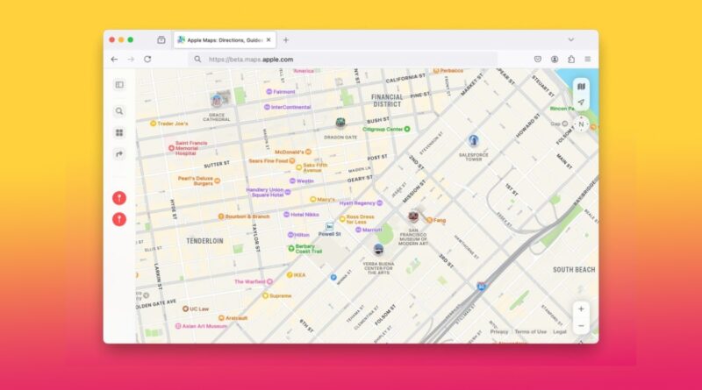The height and width of the screenshot is (390, 702).
Task: Open the search icon in left sidebar
Action: click(x=119, y=111)
